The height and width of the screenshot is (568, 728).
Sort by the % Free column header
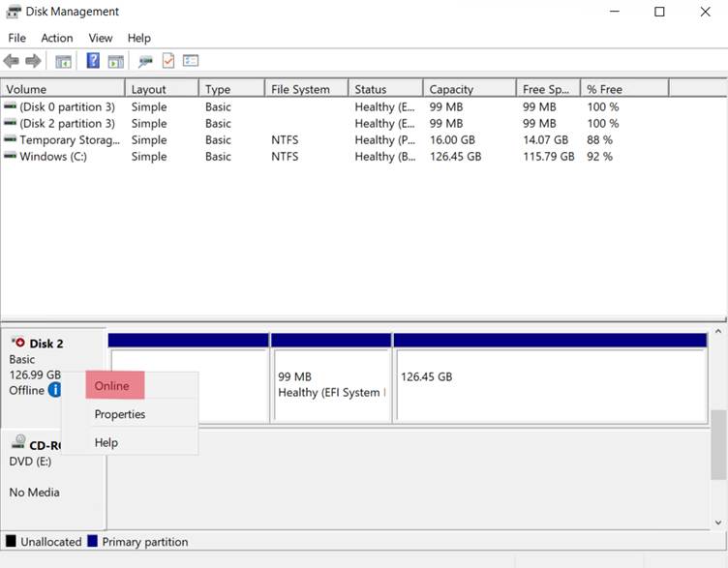625,89
